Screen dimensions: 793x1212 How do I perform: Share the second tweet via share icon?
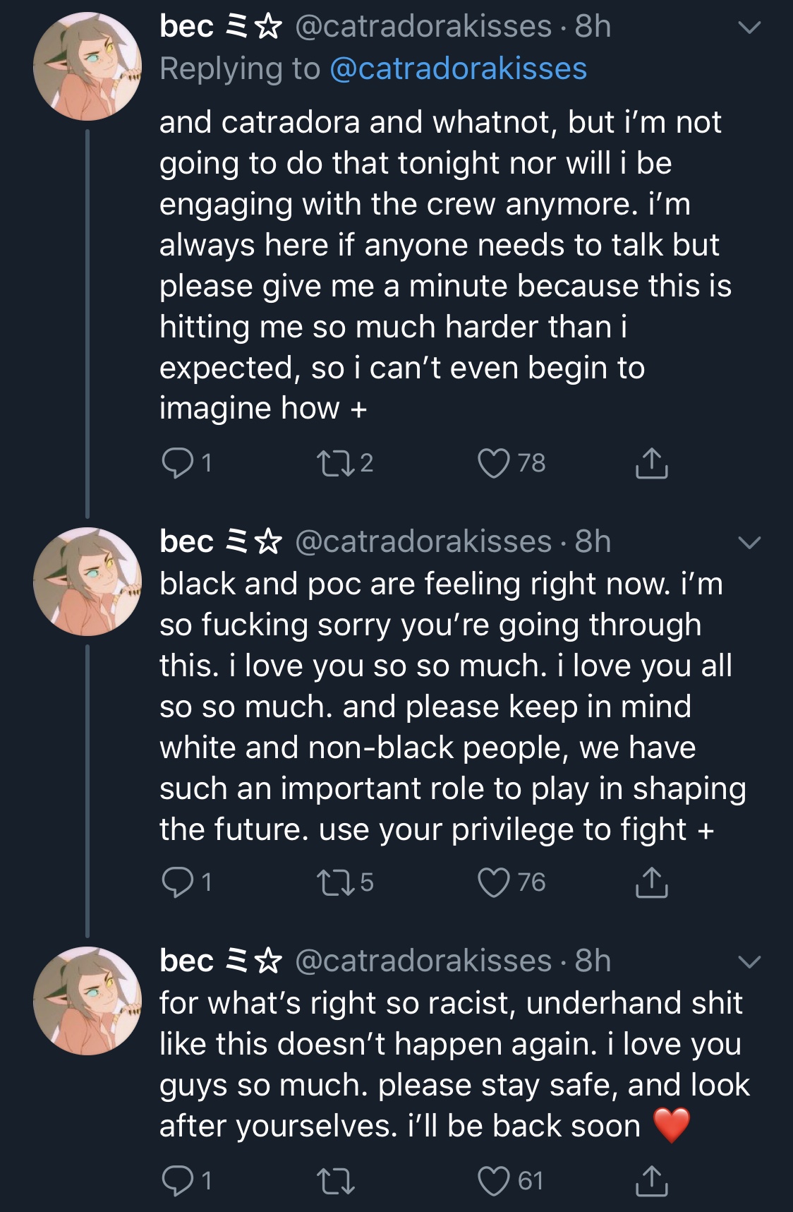651,882
